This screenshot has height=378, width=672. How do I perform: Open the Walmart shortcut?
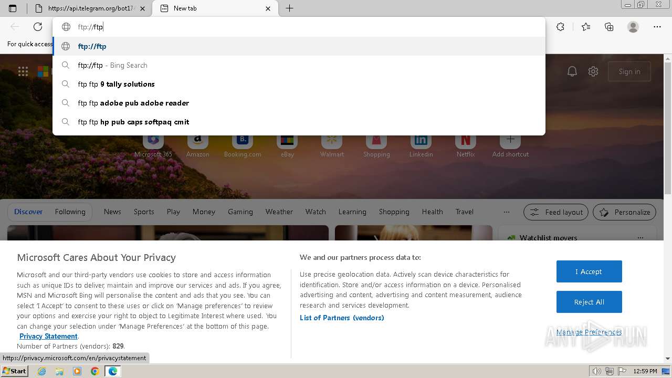click(x=332, y=145)
